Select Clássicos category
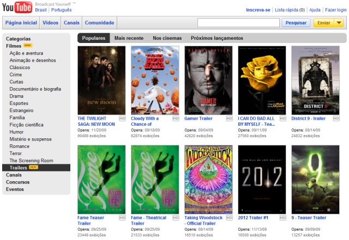 pos(20,67)
